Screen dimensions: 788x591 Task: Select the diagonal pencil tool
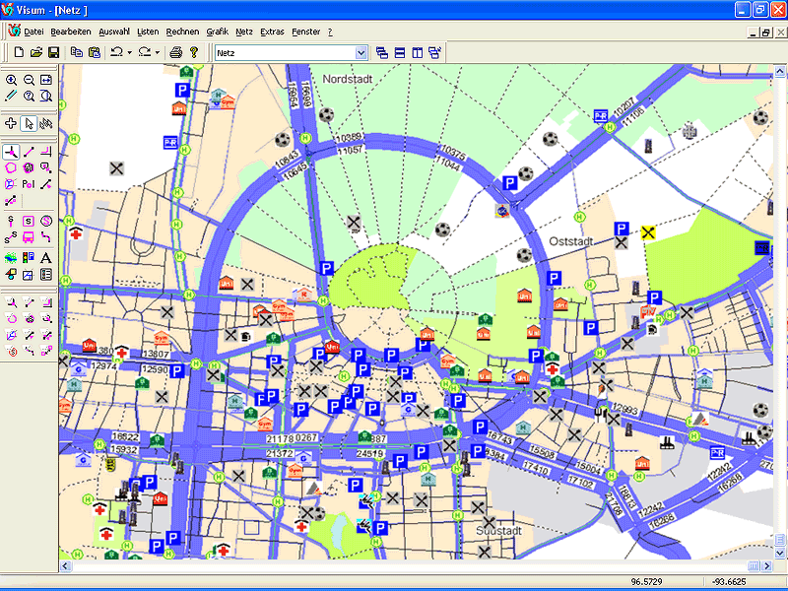tap(11, 96)
